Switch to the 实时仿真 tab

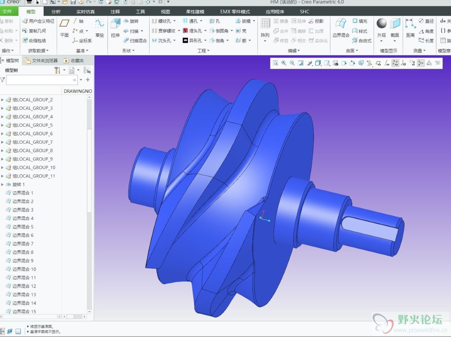click(x=85, y=12)
